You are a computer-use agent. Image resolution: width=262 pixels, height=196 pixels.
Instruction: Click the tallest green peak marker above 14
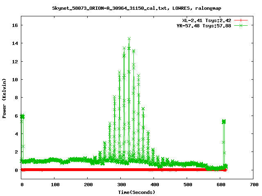(129, 39)
